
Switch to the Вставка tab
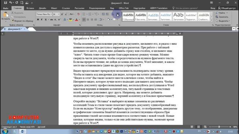(x=30, y=8)
